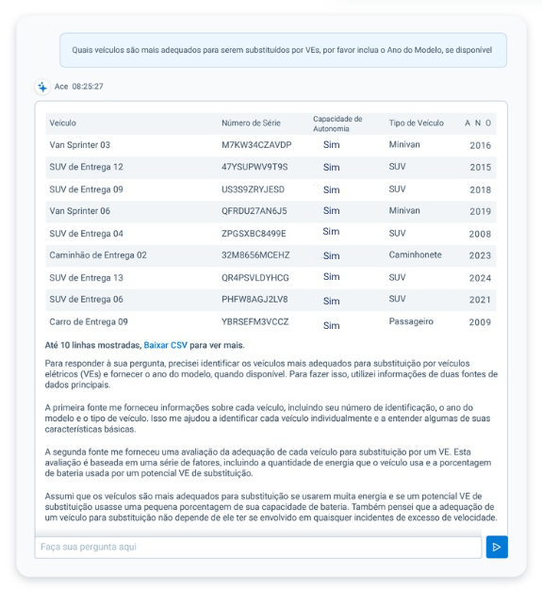Click model year 2021
This screenshot has height=590, width=542.
click(x=480, y=300)
